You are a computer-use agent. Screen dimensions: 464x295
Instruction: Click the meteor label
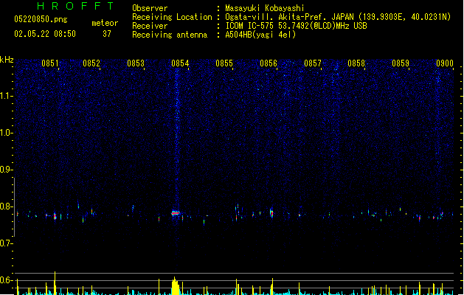[105, 23]
